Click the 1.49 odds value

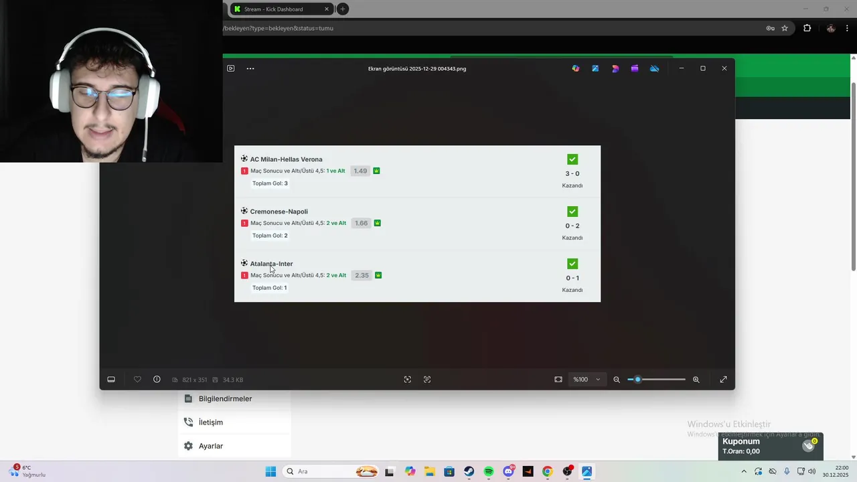(x=360, y=171)
